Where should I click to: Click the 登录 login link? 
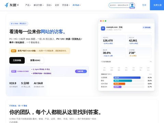coord(144,5)
